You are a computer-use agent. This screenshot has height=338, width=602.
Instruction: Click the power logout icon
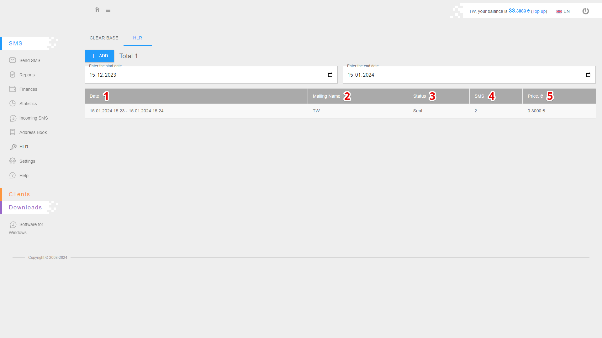point(585,11)
